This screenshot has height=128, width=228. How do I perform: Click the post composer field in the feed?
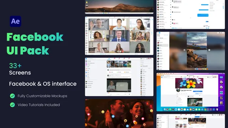120,70
